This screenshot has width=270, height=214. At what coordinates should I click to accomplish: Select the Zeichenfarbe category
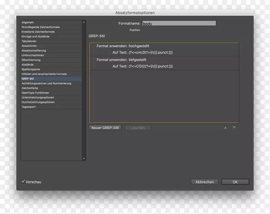click(30, 88)
